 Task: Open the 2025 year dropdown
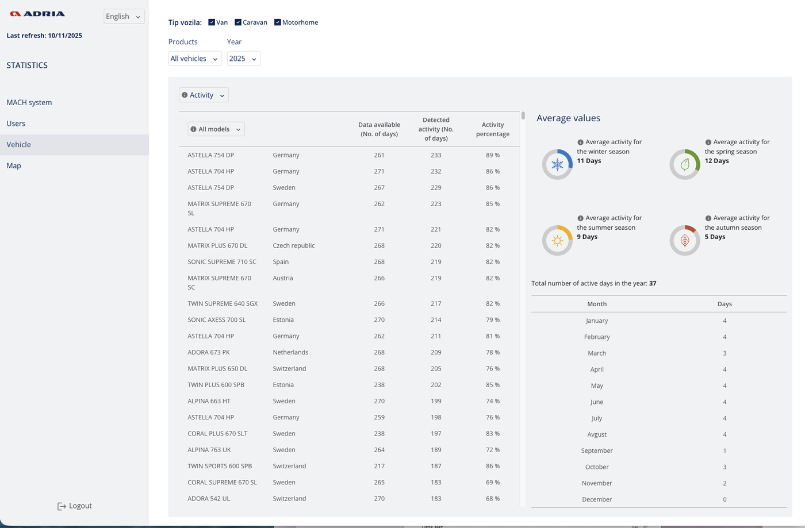pyautogui.click(x=244, y=59)
